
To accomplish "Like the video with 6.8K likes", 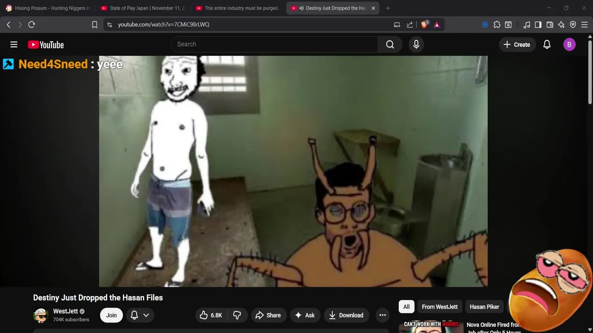I will pos(211,315).
